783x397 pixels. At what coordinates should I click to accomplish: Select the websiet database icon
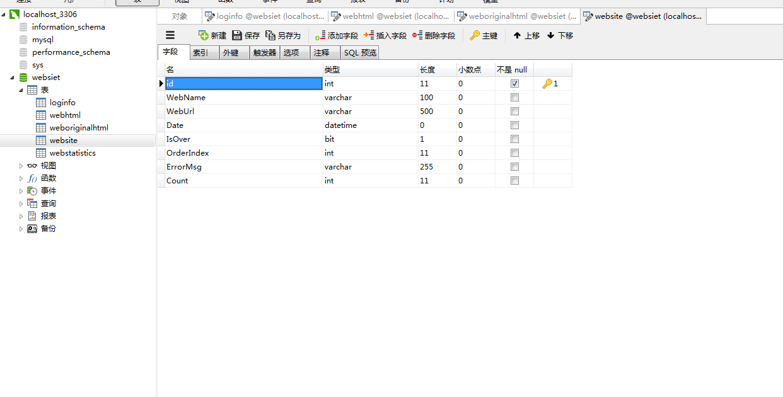click(23, 77)
